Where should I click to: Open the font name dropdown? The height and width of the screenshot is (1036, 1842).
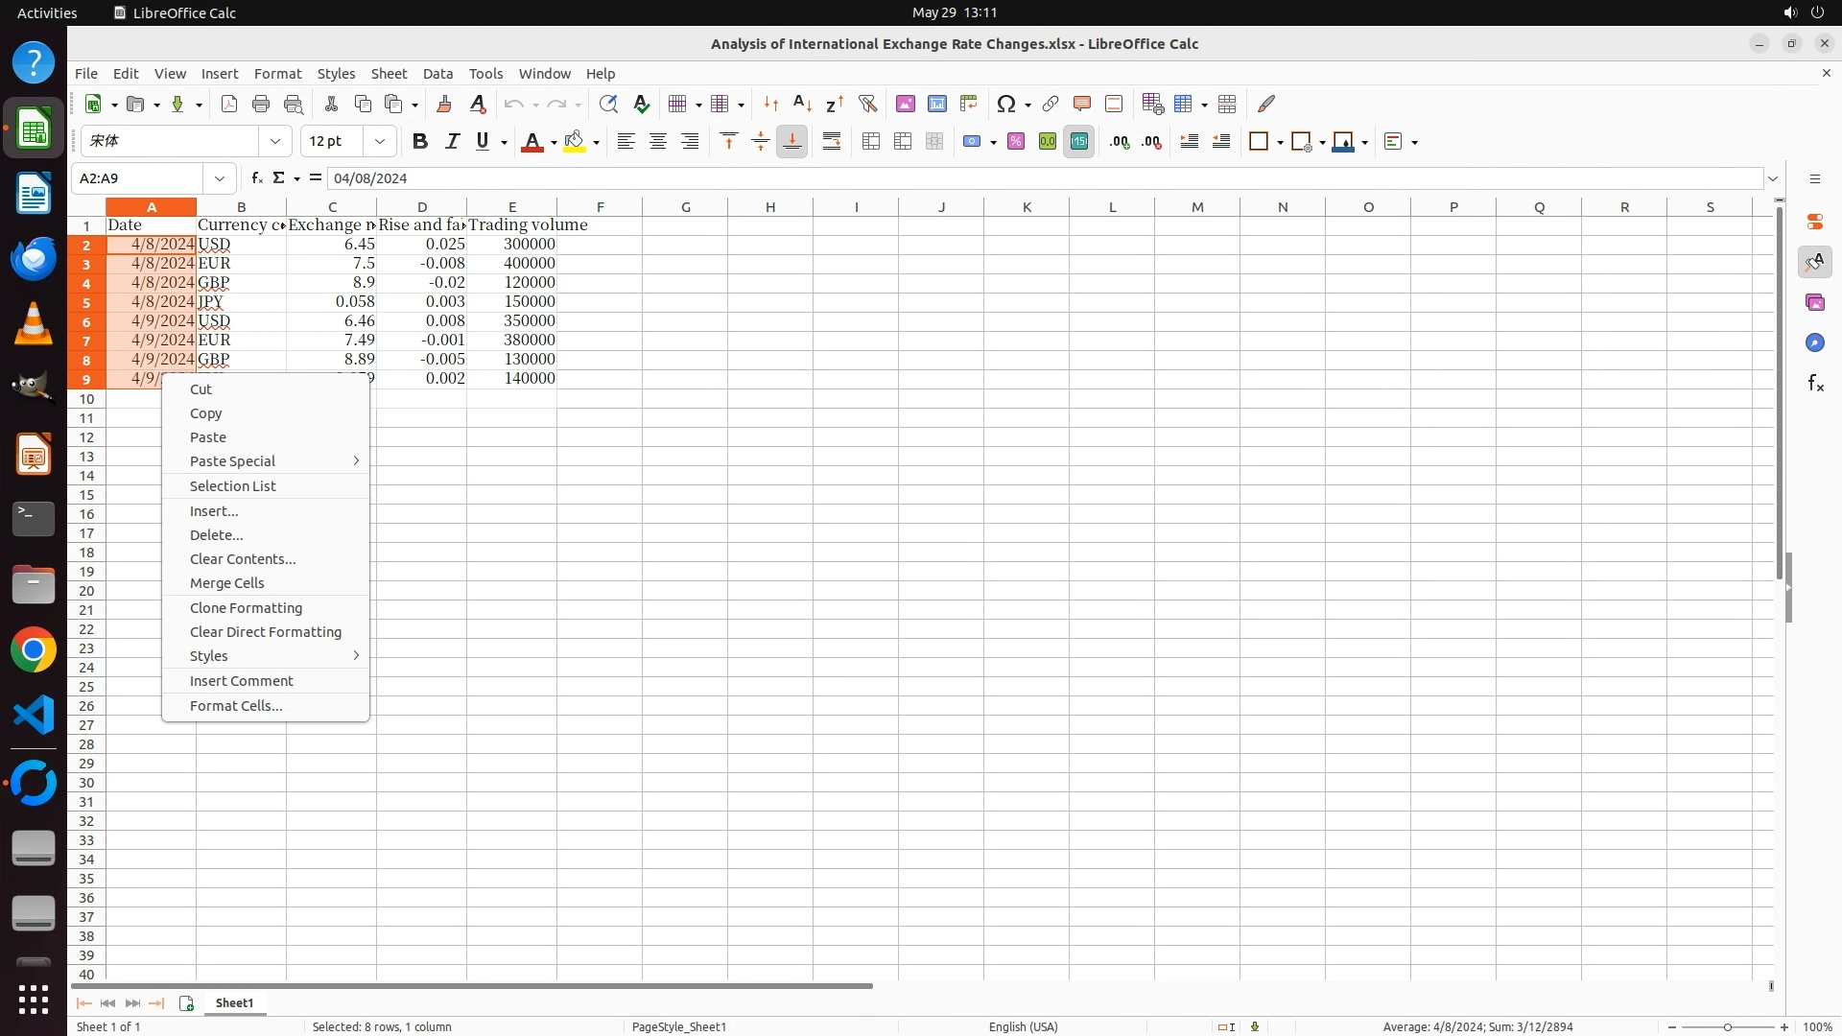click(275, 142)
